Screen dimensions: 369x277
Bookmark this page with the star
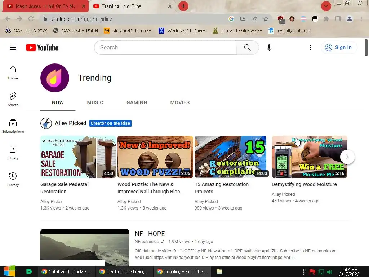(x=266, y=19)
